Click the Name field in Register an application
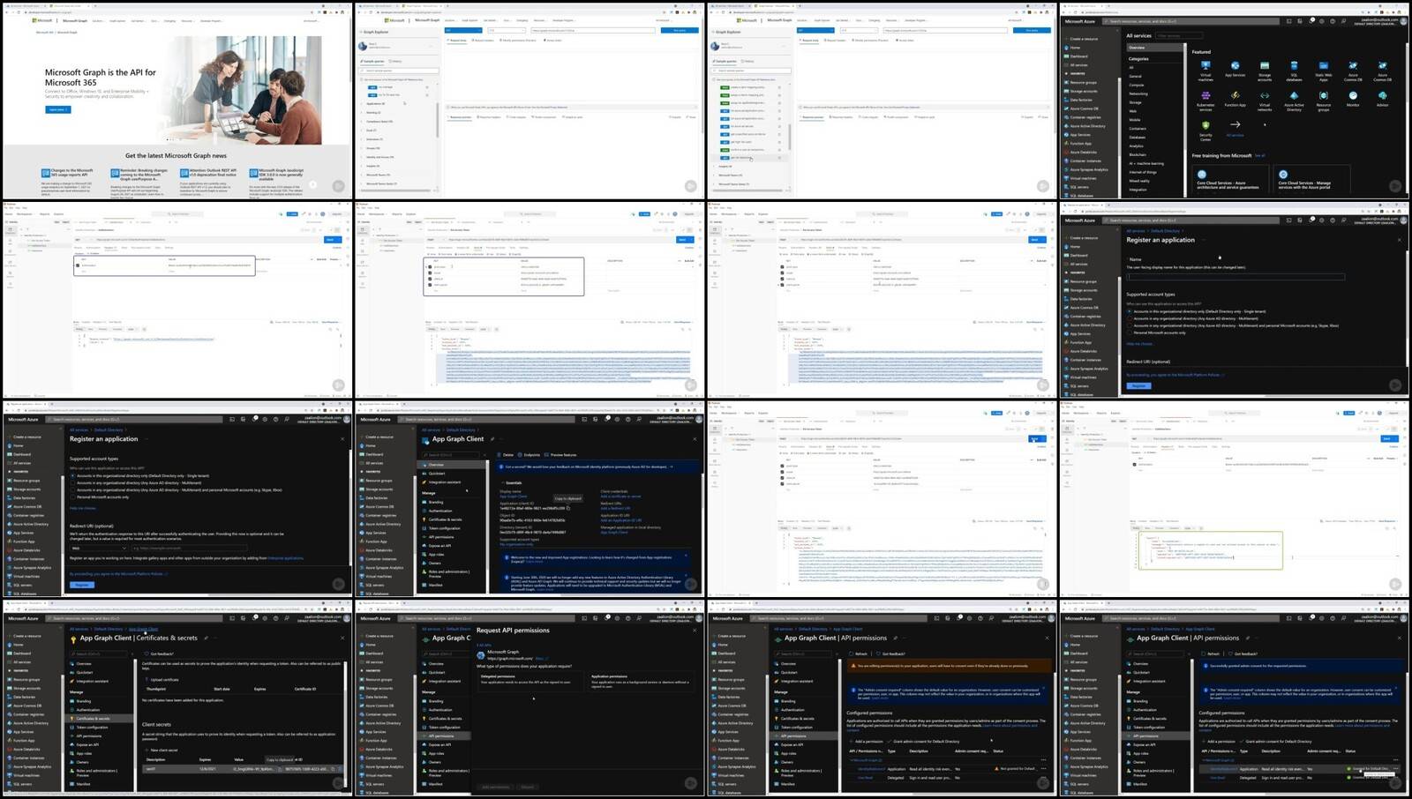This screenshot has width=1412, height=799. pyautogui.click(x=1235, y=277)
